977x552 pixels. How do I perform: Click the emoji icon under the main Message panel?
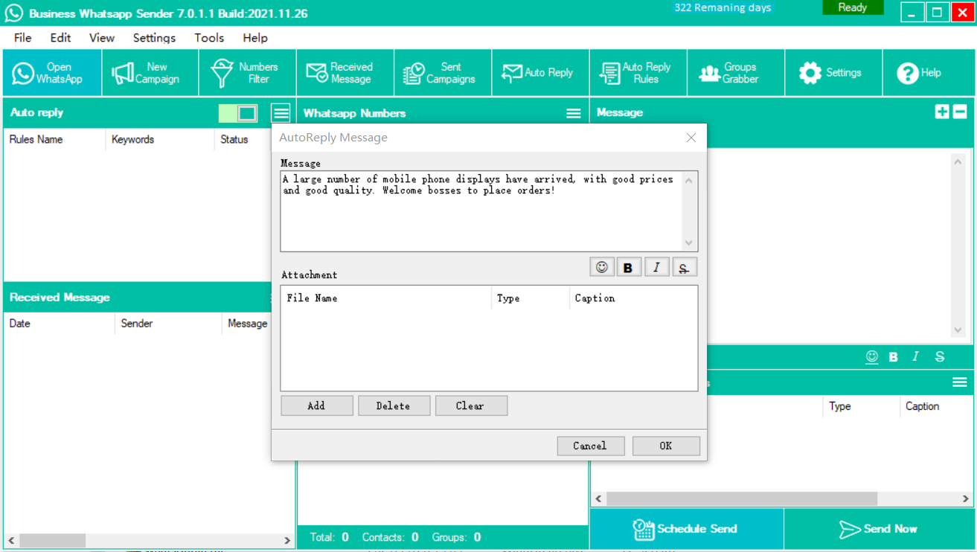872,357
